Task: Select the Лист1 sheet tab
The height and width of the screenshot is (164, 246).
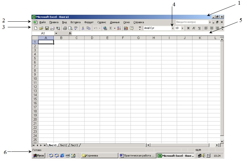Action: click(52, 145)
